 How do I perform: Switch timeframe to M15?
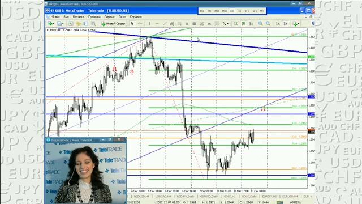click(217, 11)
